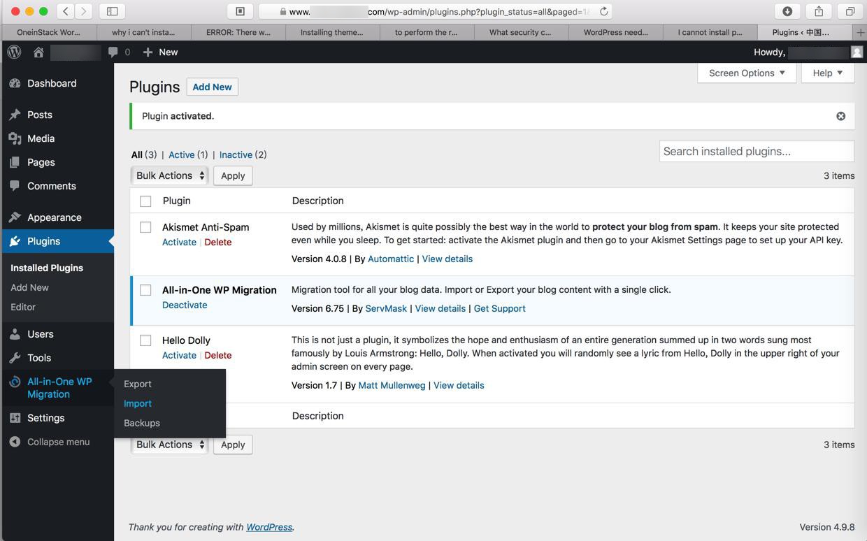Click the Safari address bar

coord(436,11)
